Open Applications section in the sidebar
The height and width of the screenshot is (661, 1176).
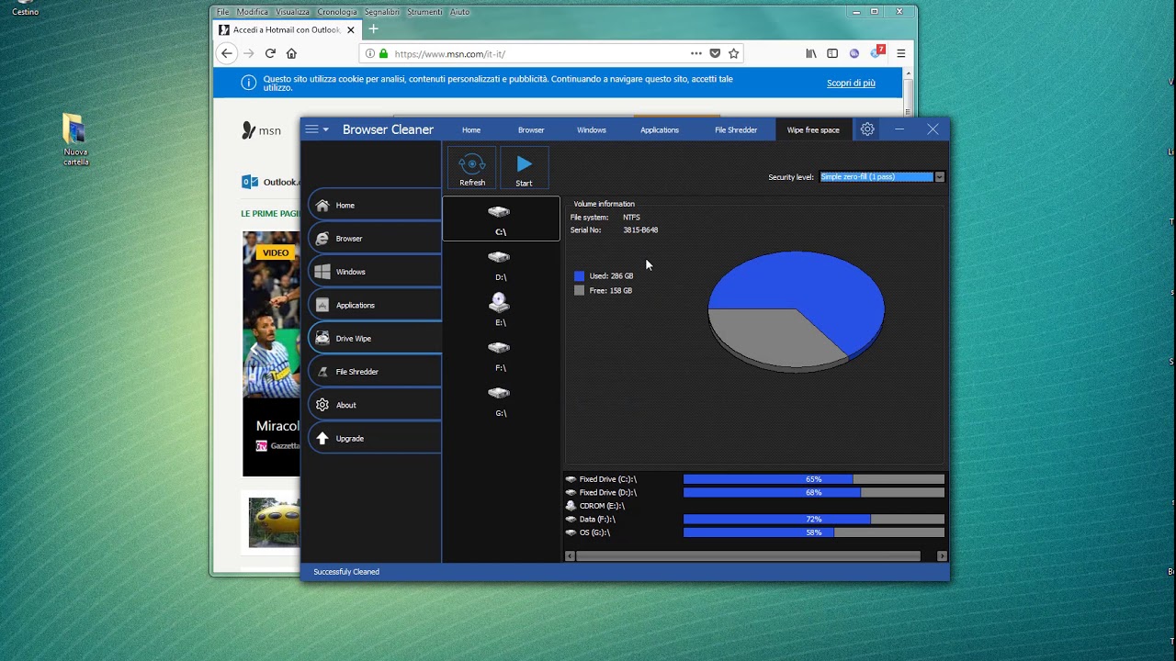375,305
